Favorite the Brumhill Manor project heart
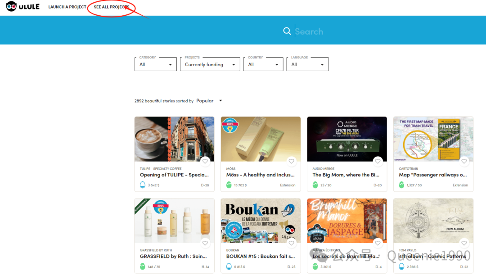The width and height of the screenshot is (486, 275). pos(378,243)
